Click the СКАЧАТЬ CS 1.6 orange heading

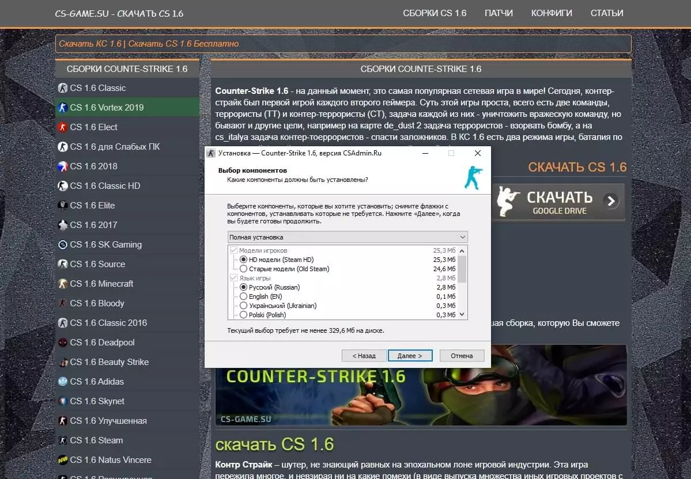pos(577,168)
